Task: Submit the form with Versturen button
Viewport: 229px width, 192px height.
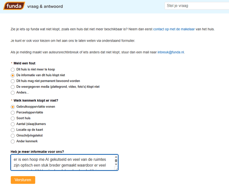Action: [23, 180]
